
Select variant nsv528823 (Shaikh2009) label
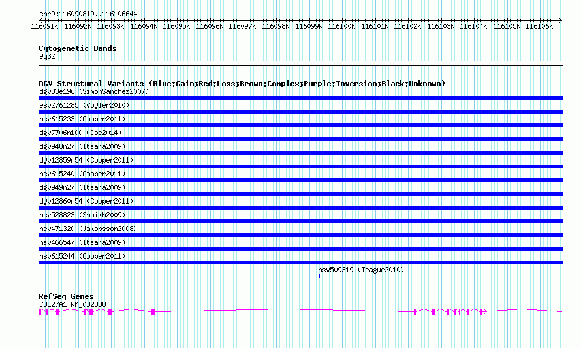pyautogui.click(x=82, y=215)
